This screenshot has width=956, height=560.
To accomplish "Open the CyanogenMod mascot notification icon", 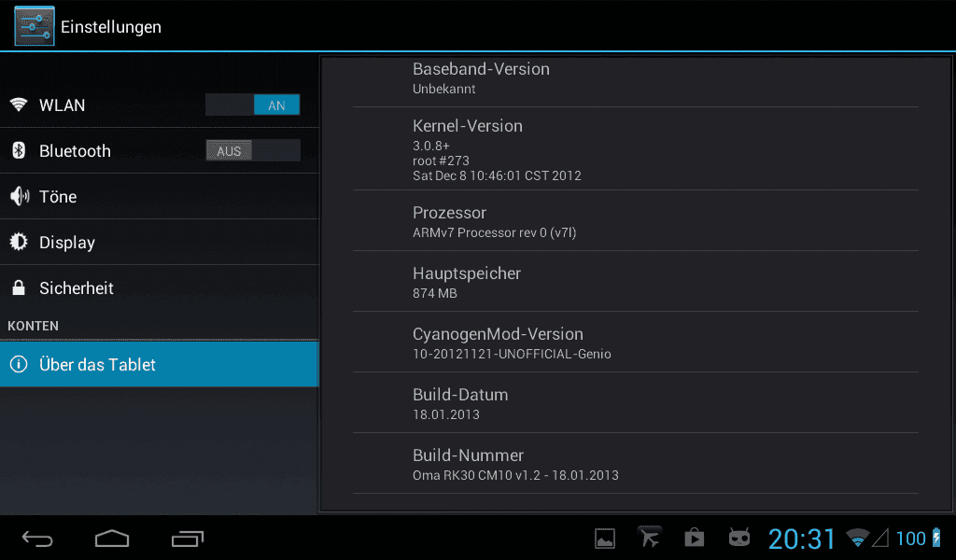I will point(739,538).
